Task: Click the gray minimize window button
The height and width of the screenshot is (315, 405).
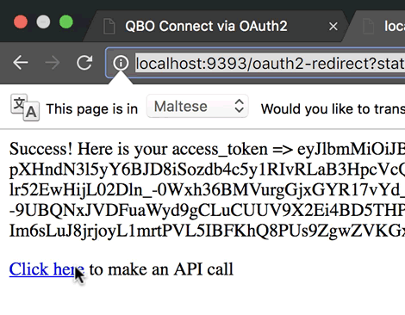Action: 43,22
